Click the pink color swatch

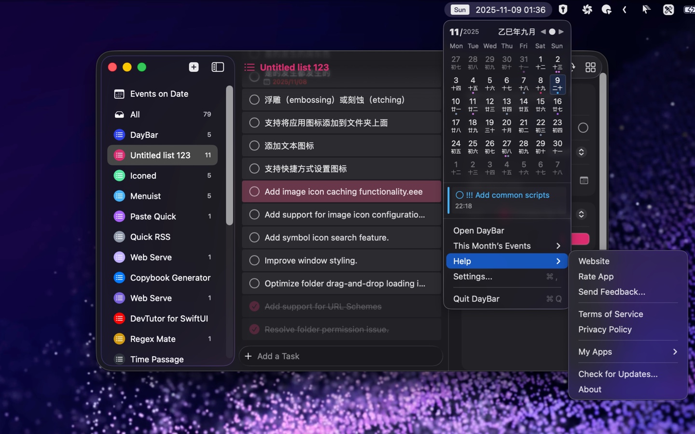(580, 239)
